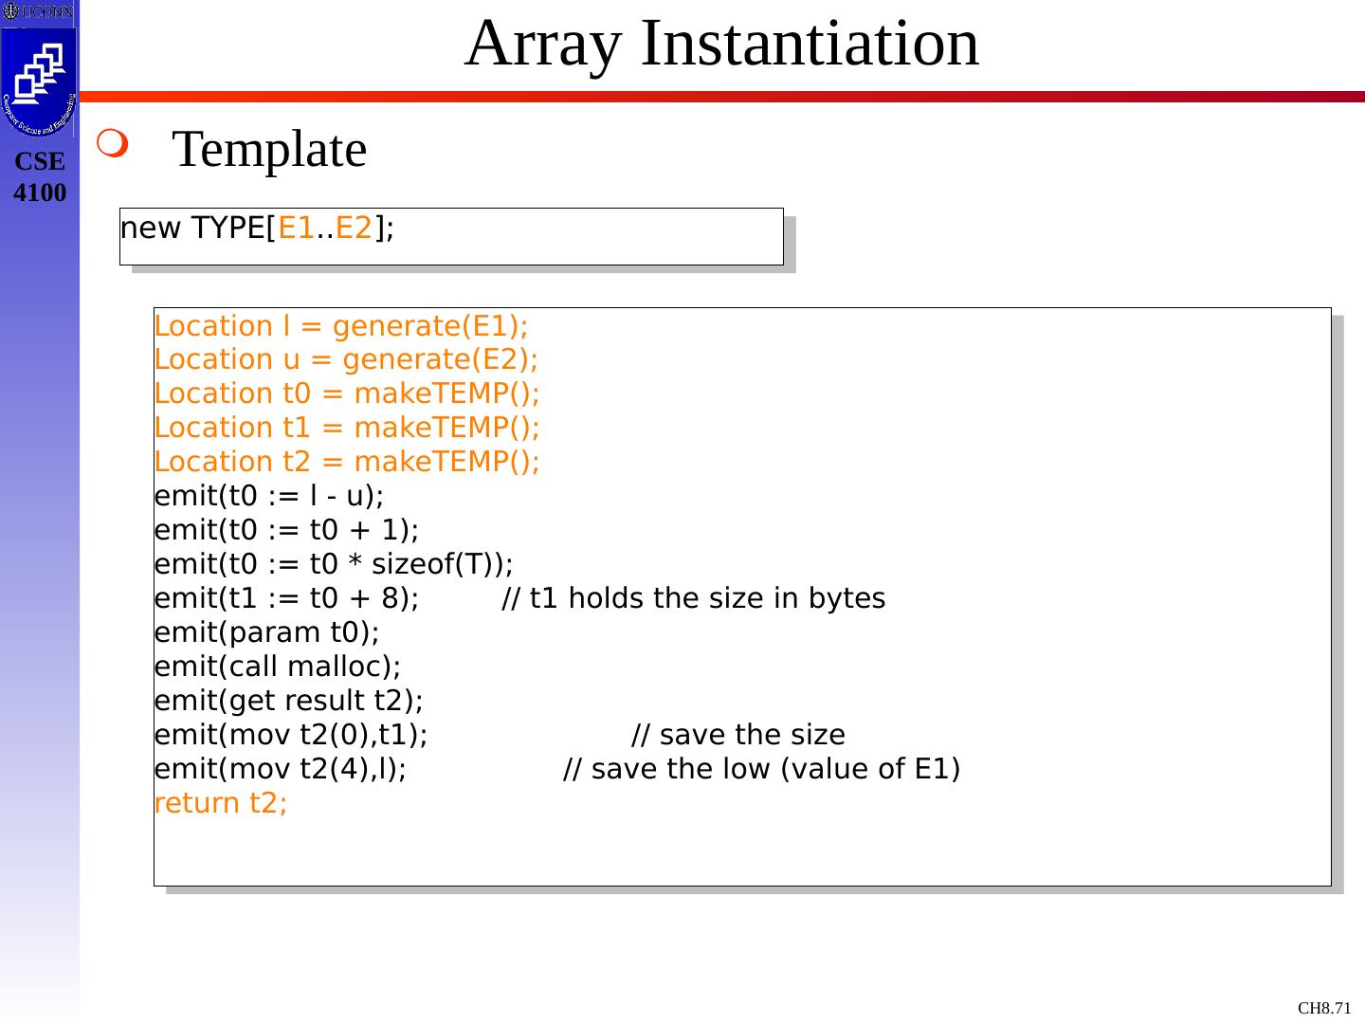Click the orange E1 in the template

(296, 228)
